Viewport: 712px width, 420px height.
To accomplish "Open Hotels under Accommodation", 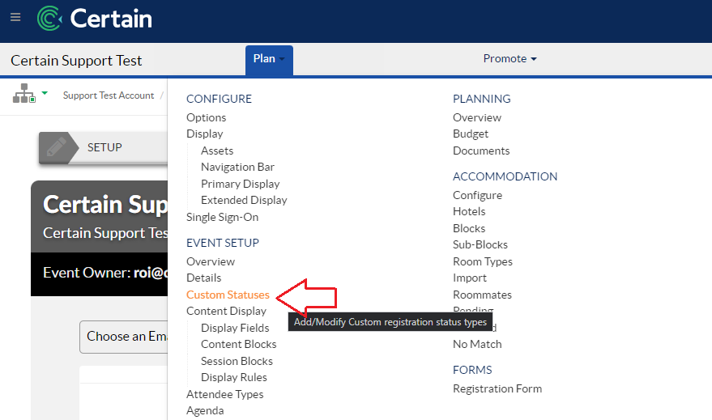I will [x=469, y=211].
